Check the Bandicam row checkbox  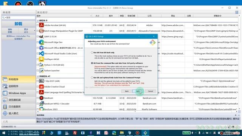[38, 98]
